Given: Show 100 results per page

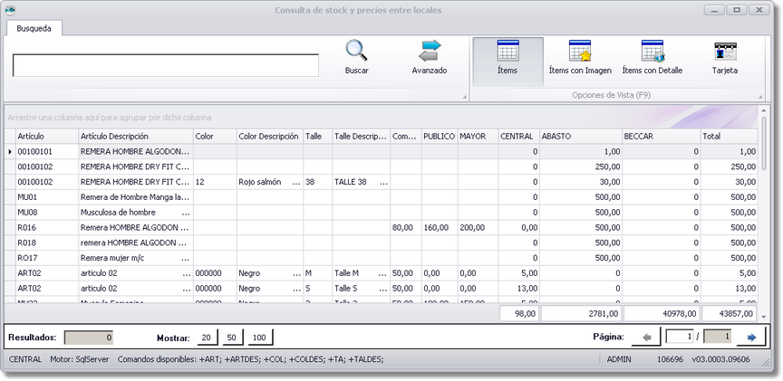Looking at the screenshot, I should click(259, 338).
